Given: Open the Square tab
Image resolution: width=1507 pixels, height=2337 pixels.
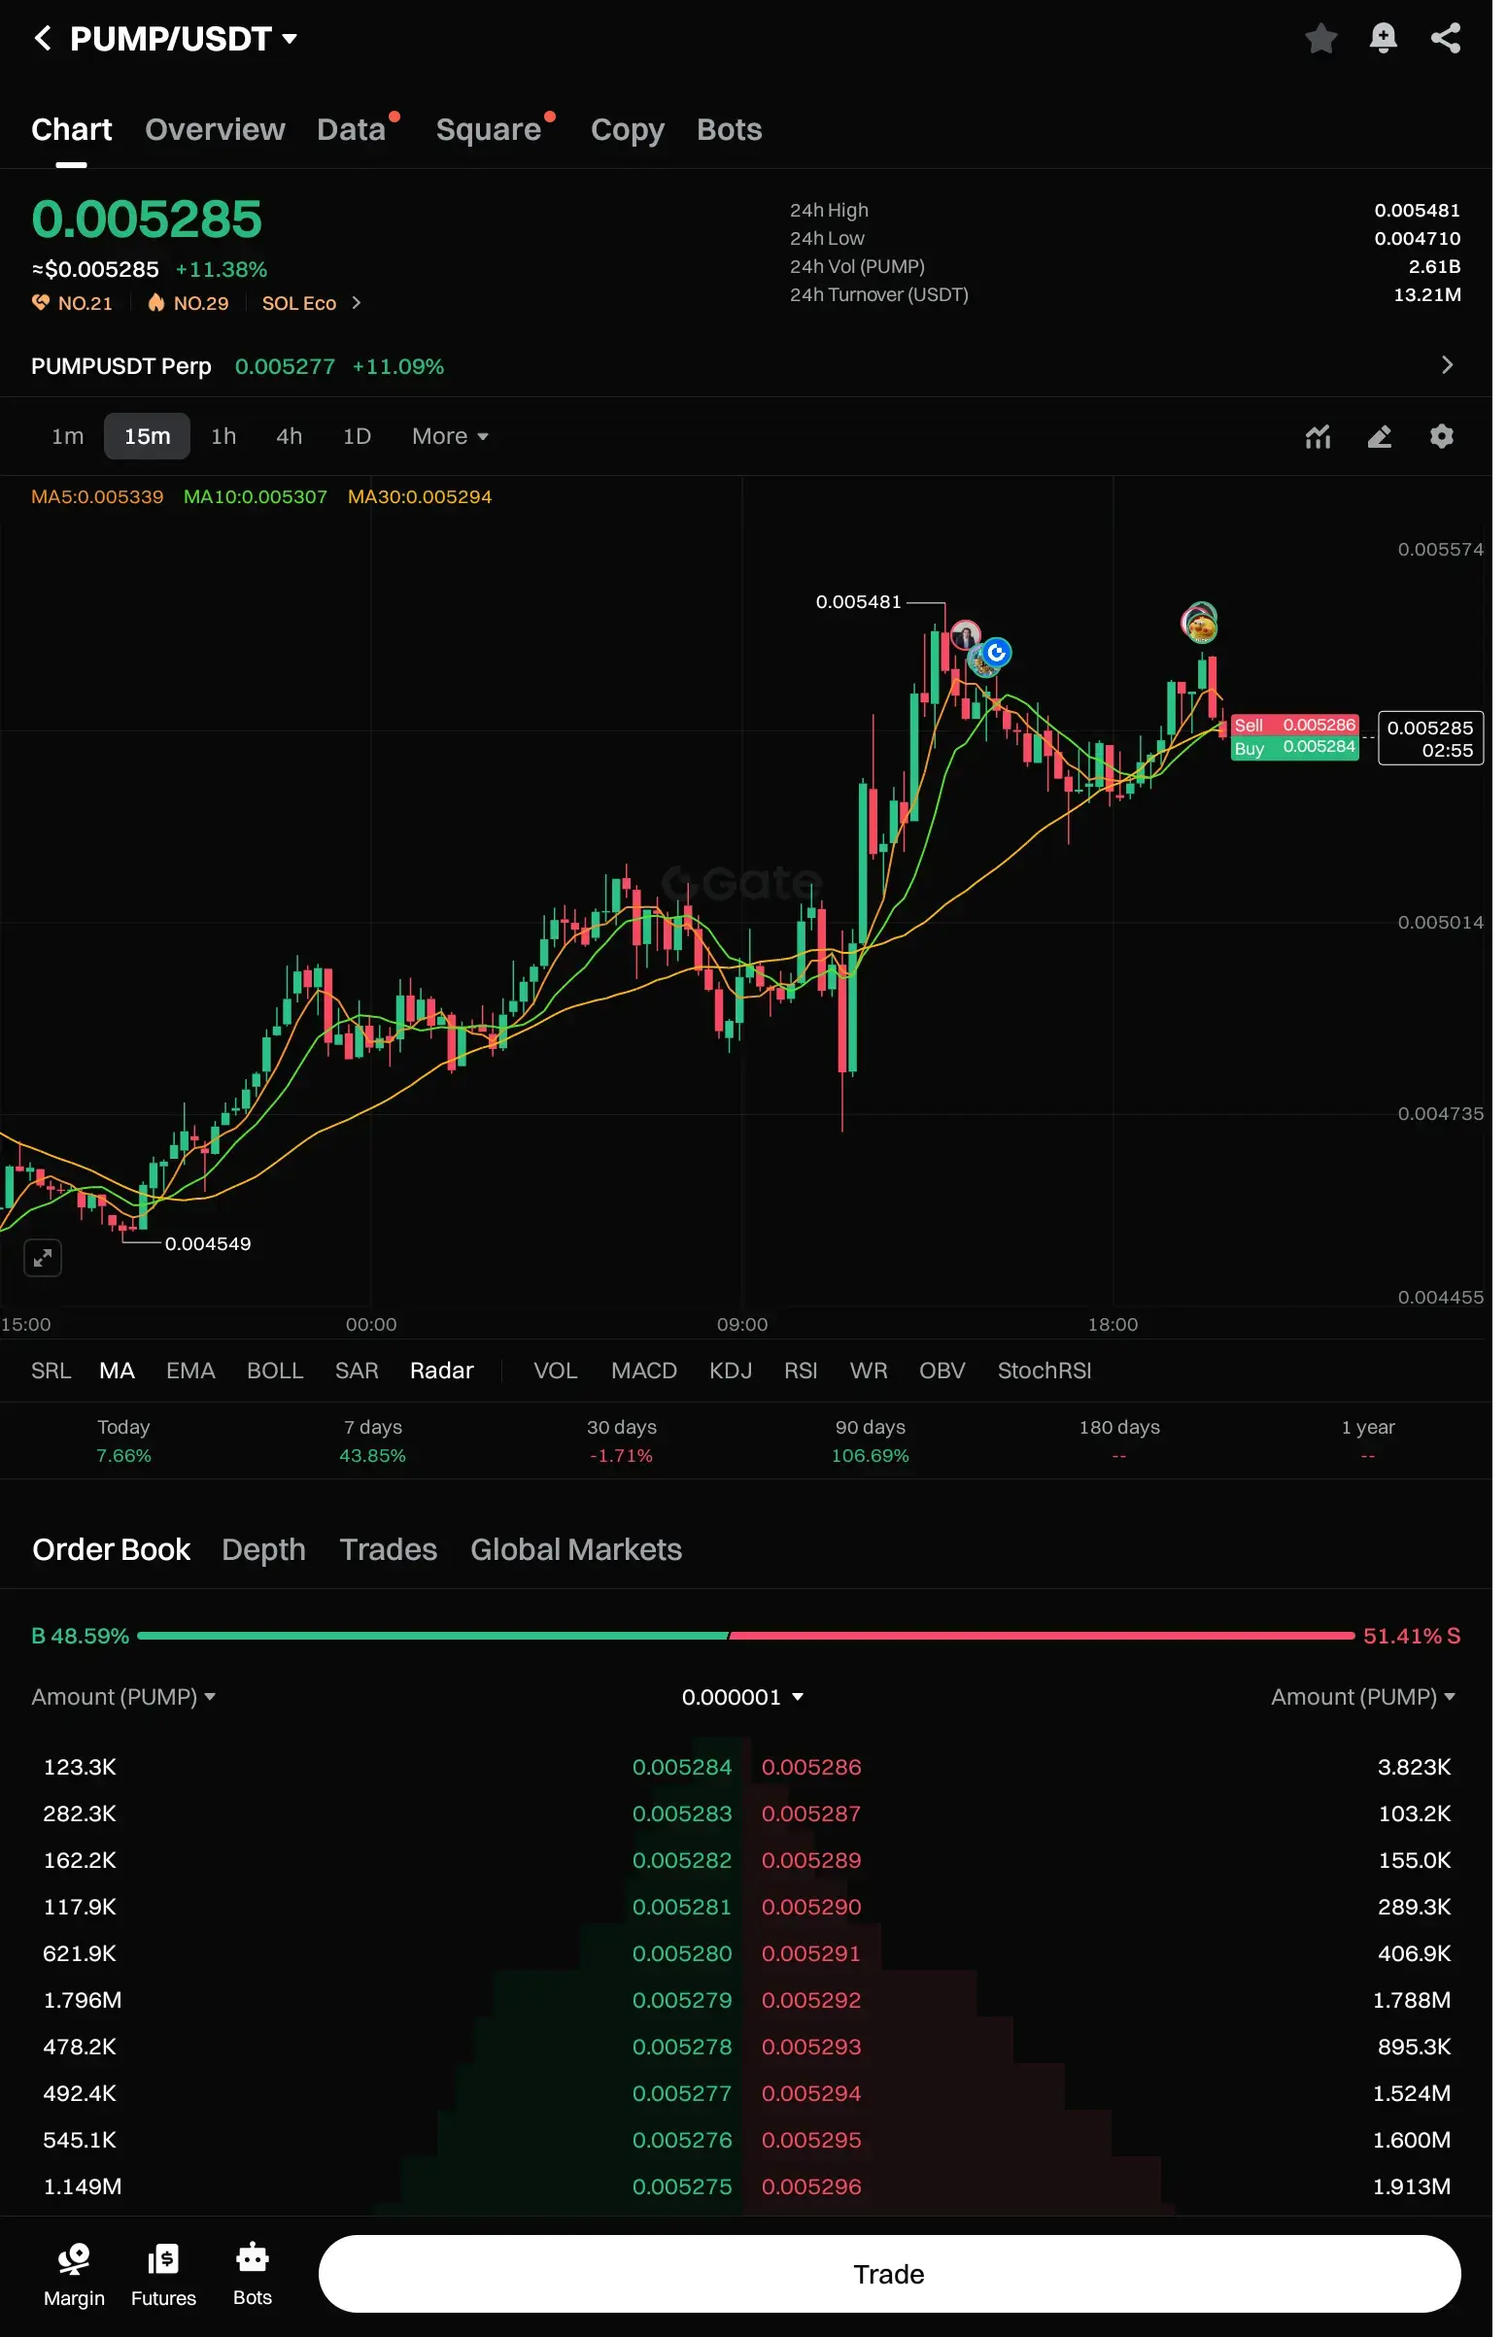Looking at the screenshot, I should pos(489,129).
